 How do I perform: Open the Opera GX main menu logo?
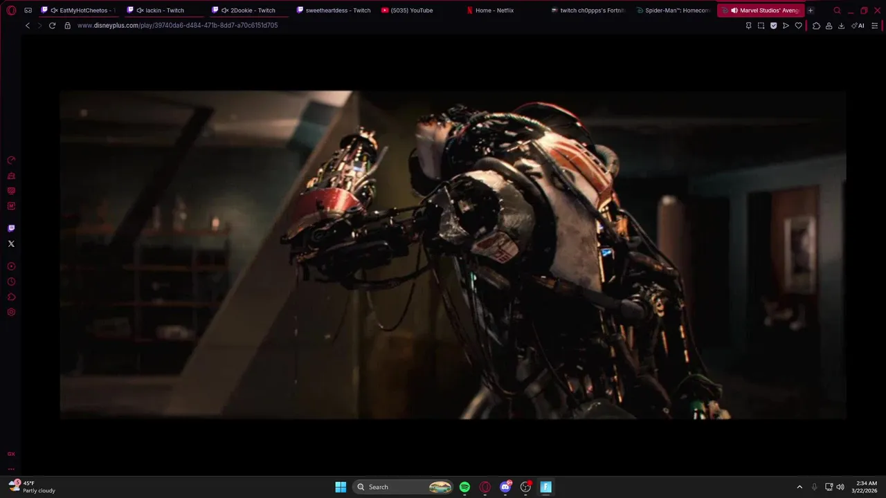pos(11,10)
